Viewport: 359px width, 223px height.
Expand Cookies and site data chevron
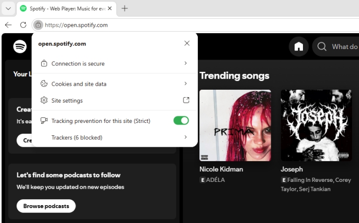(x=185, y=83)
